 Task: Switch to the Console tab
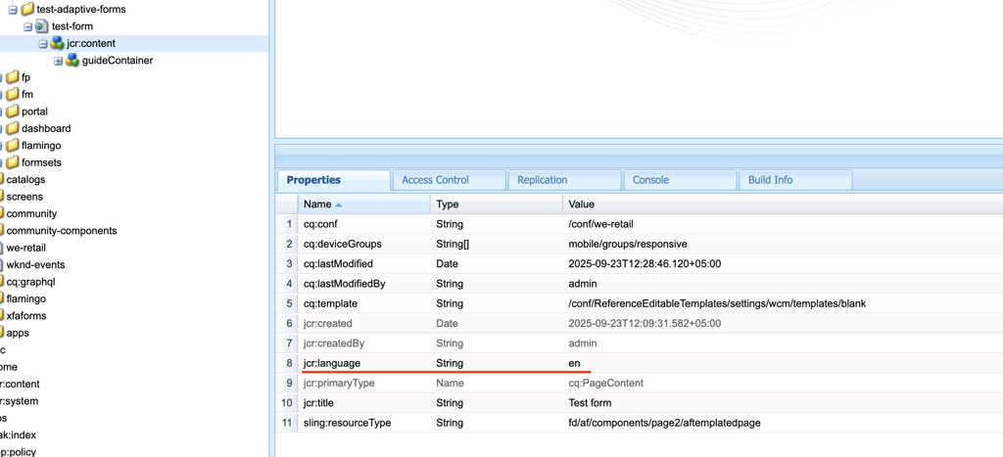650,180
